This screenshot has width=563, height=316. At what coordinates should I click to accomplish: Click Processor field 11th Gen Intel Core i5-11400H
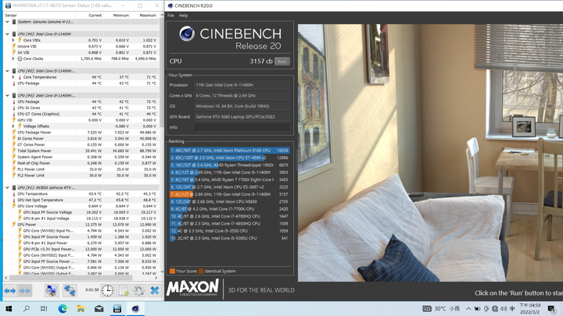pos(242,85)
